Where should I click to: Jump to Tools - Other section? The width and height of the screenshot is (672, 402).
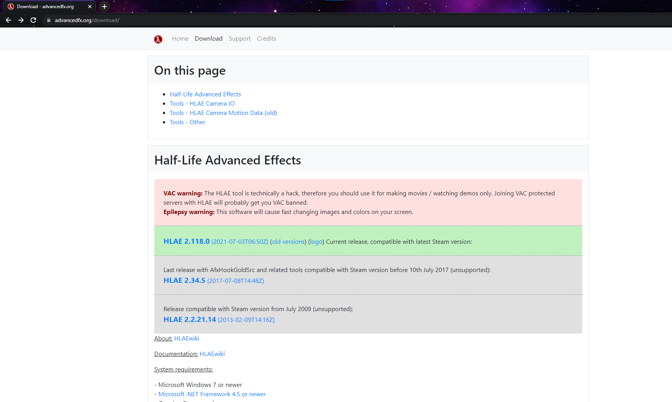(188, 122)
